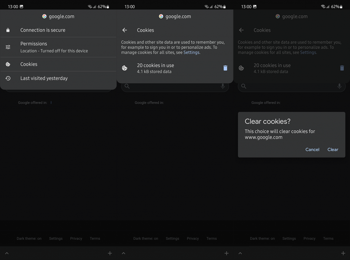The image size is (350, 260).
Task: Tap the search magnifier icon in the right screen
Action: pos(244,86)
